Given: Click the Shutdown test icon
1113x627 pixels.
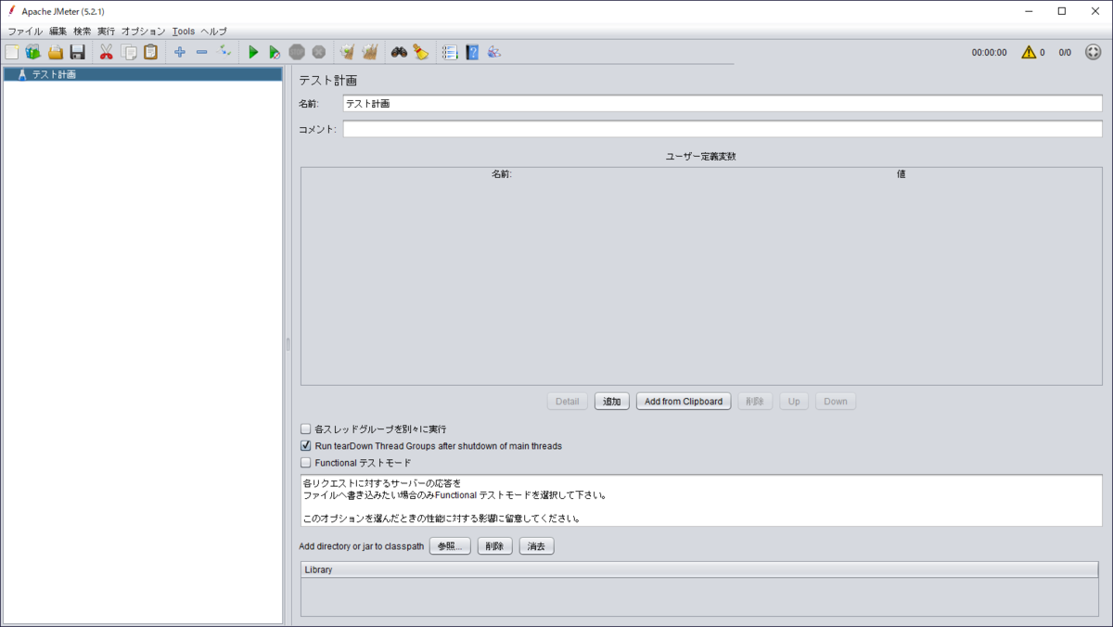Looking at the screenshot, I should click(x=318, y=52).
